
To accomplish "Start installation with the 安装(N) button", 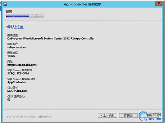I will click(128, 115).
